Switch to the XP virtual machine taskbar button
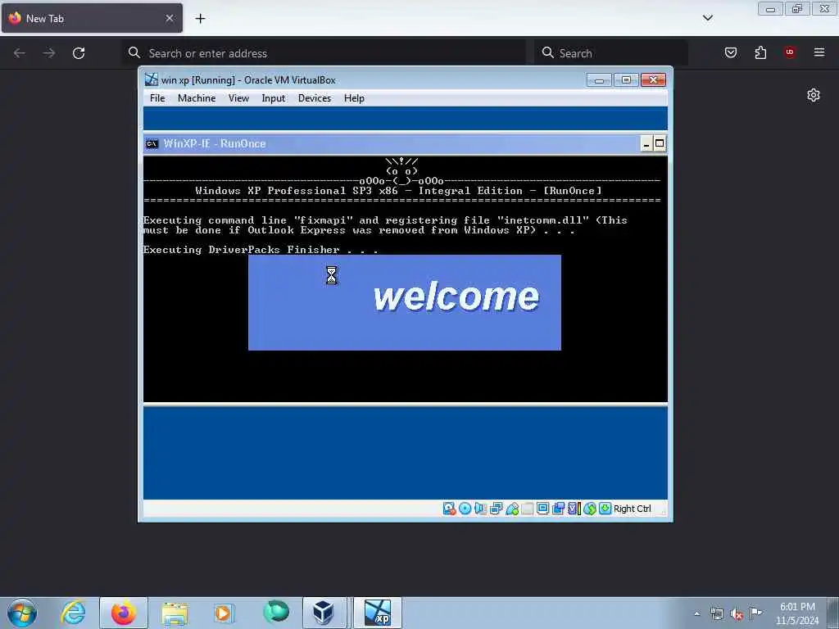 378,613
